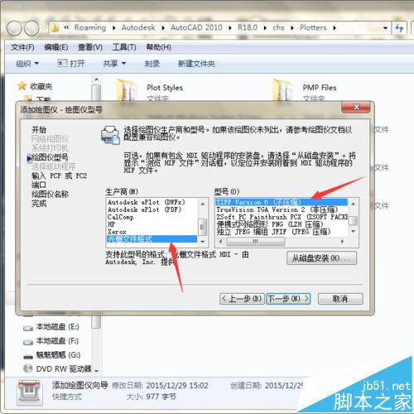414x414 pixels.
Task: Click the R18.0 breadcrumb segment
Action: click(248, 27)
